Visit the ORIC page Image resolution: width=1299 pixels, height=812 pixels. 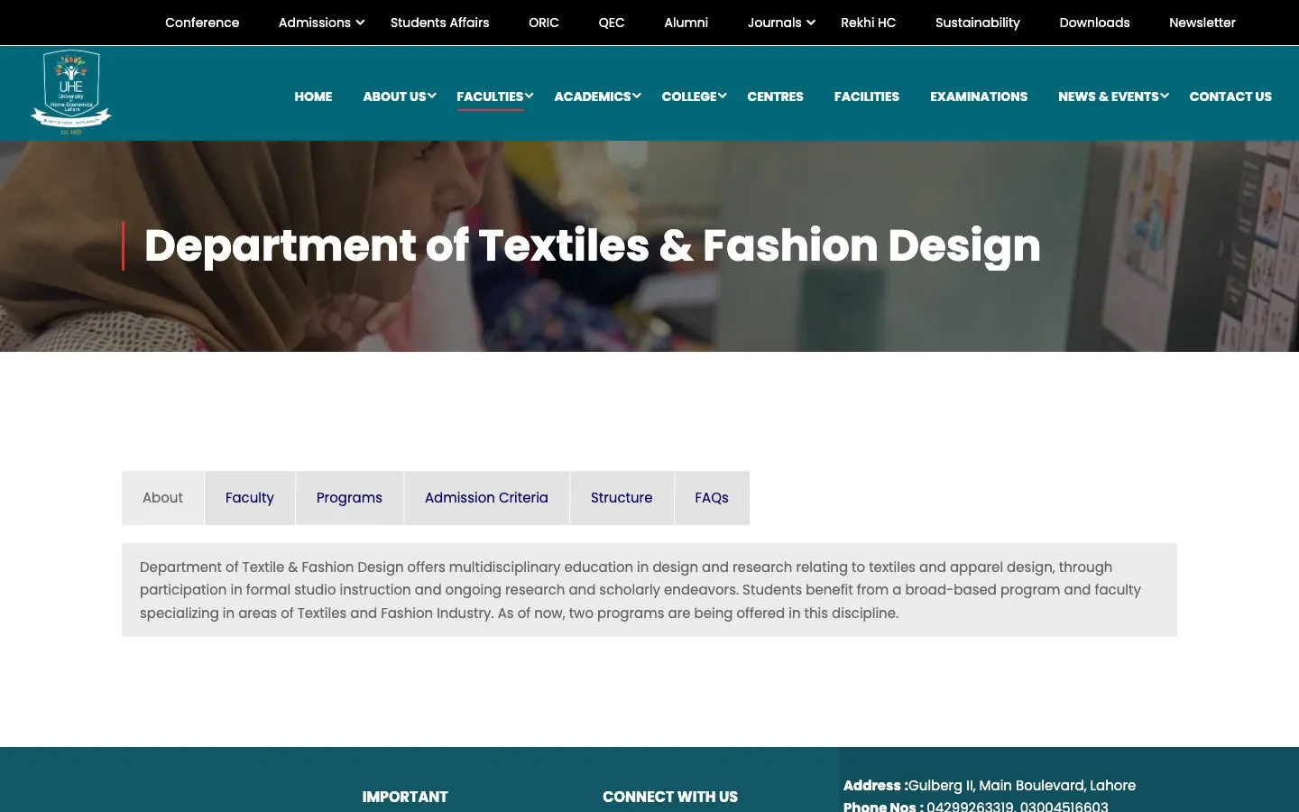pos(544,23)
